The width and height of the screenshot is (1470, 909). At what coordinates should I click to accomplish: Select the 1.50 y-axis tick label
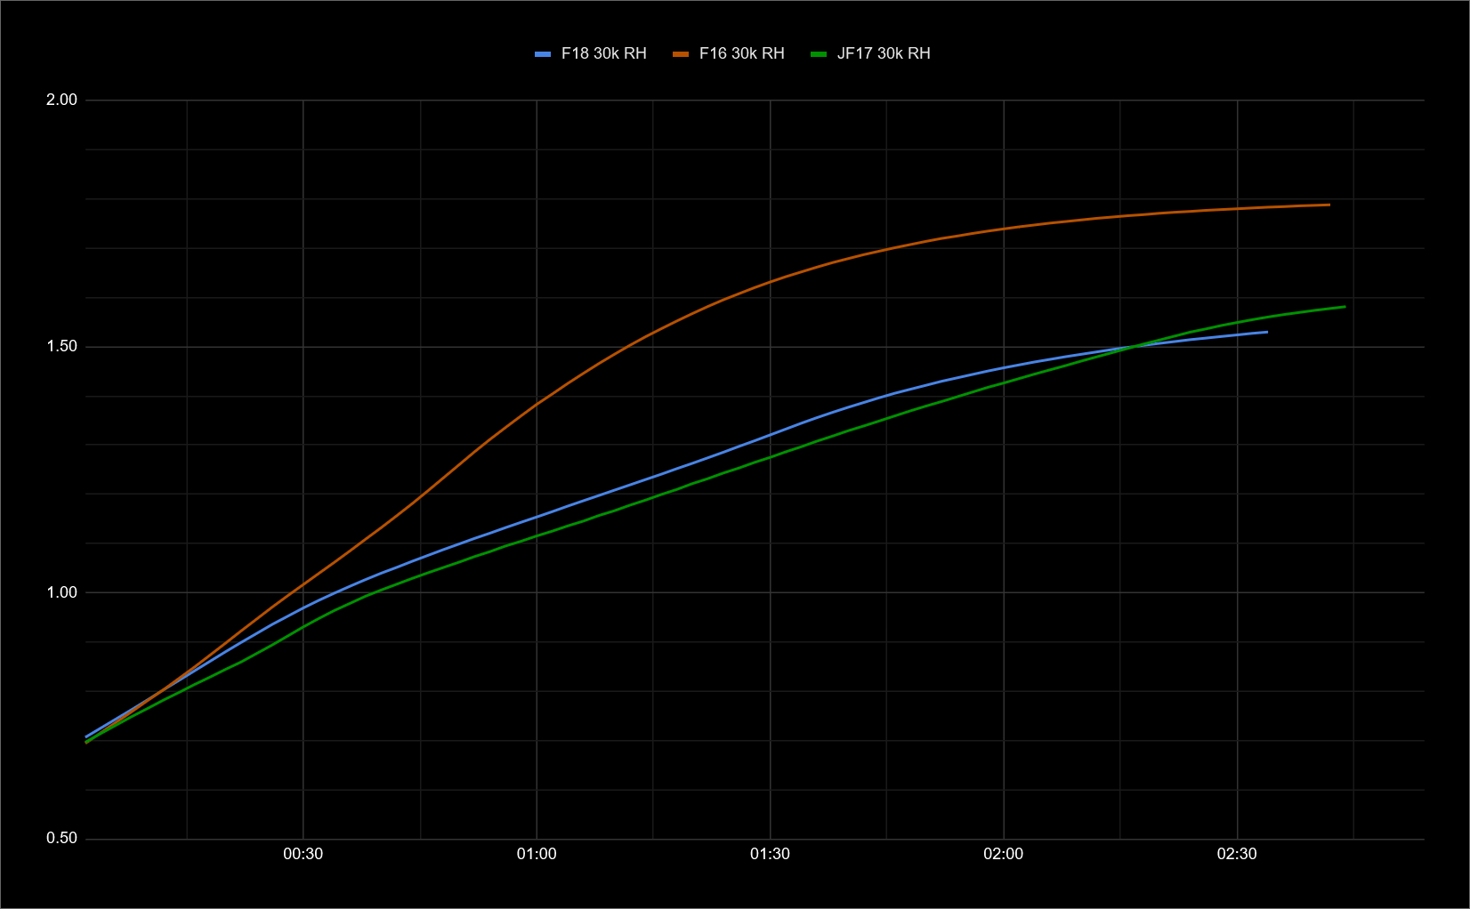tap(61, 347)
